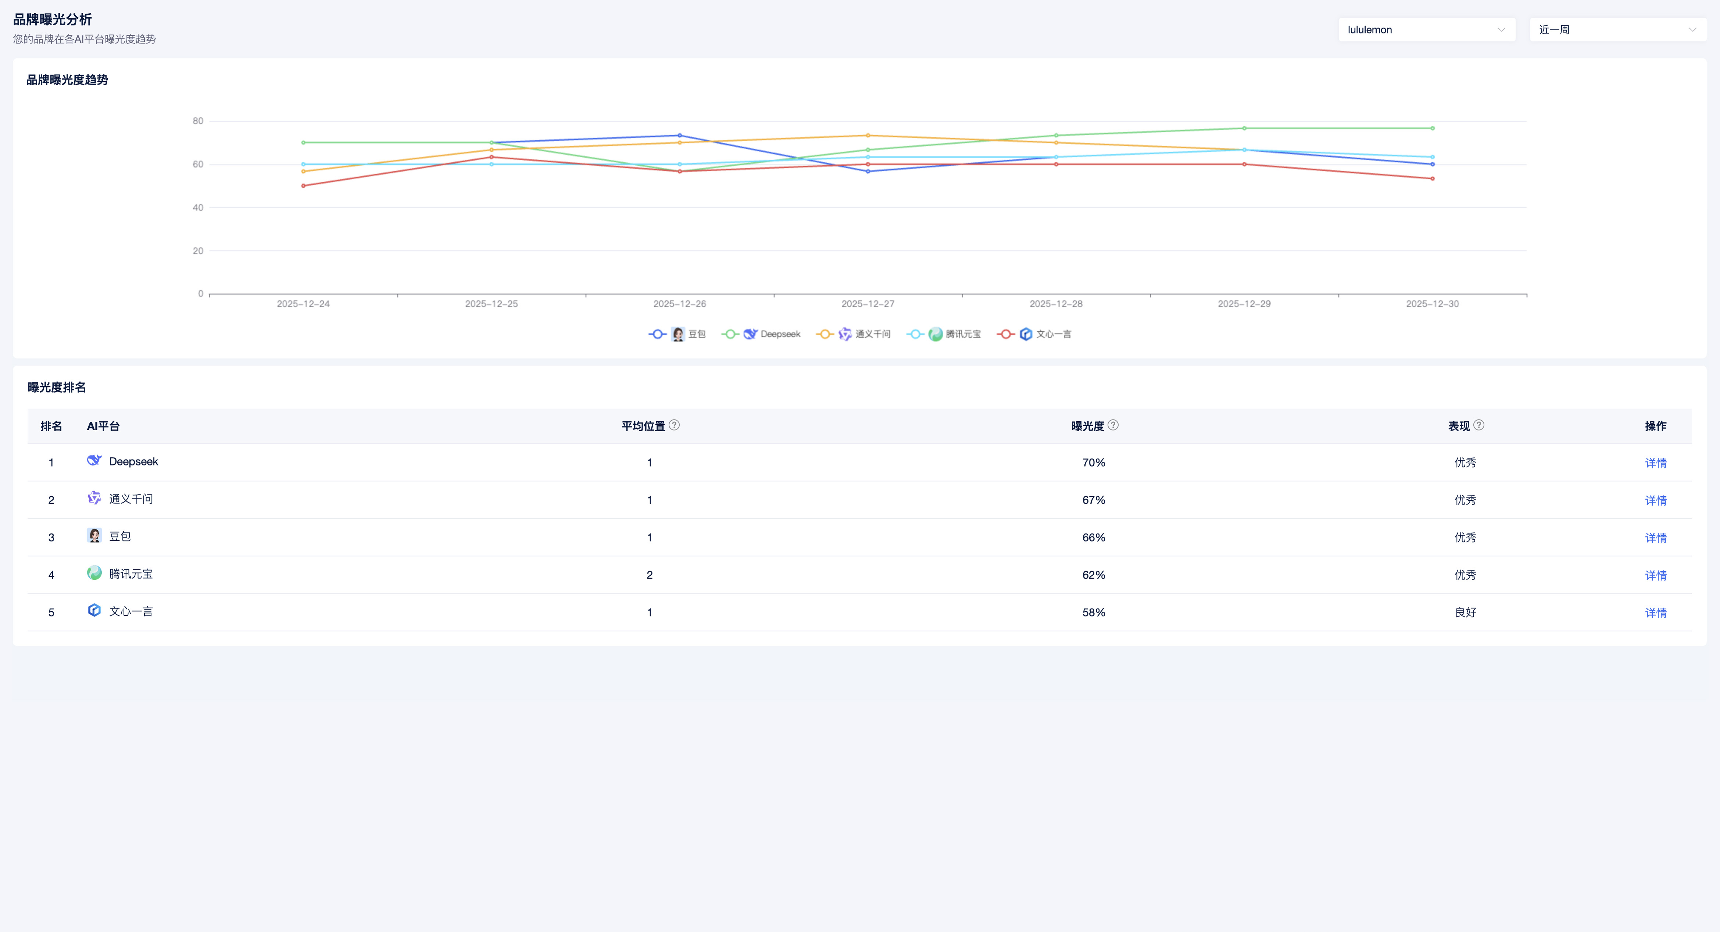Click the 文心一言 hexagon logo in ranking table
The width and height of the screenshot is (1720, 932).
coord(94,610)
